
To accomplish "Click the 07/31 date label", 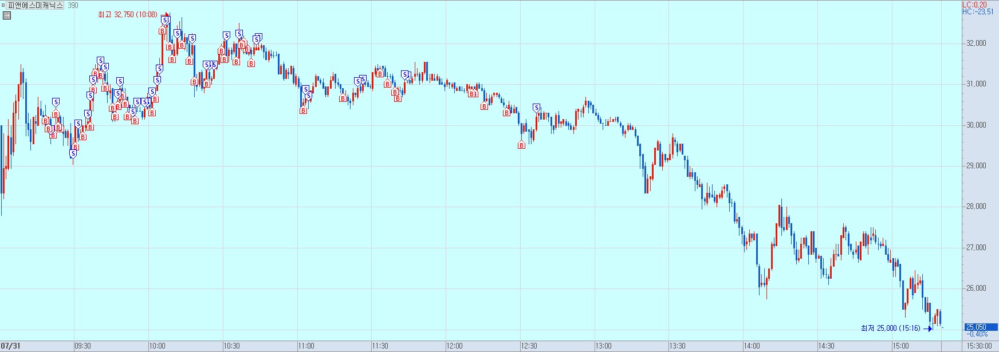I will 11,346.
